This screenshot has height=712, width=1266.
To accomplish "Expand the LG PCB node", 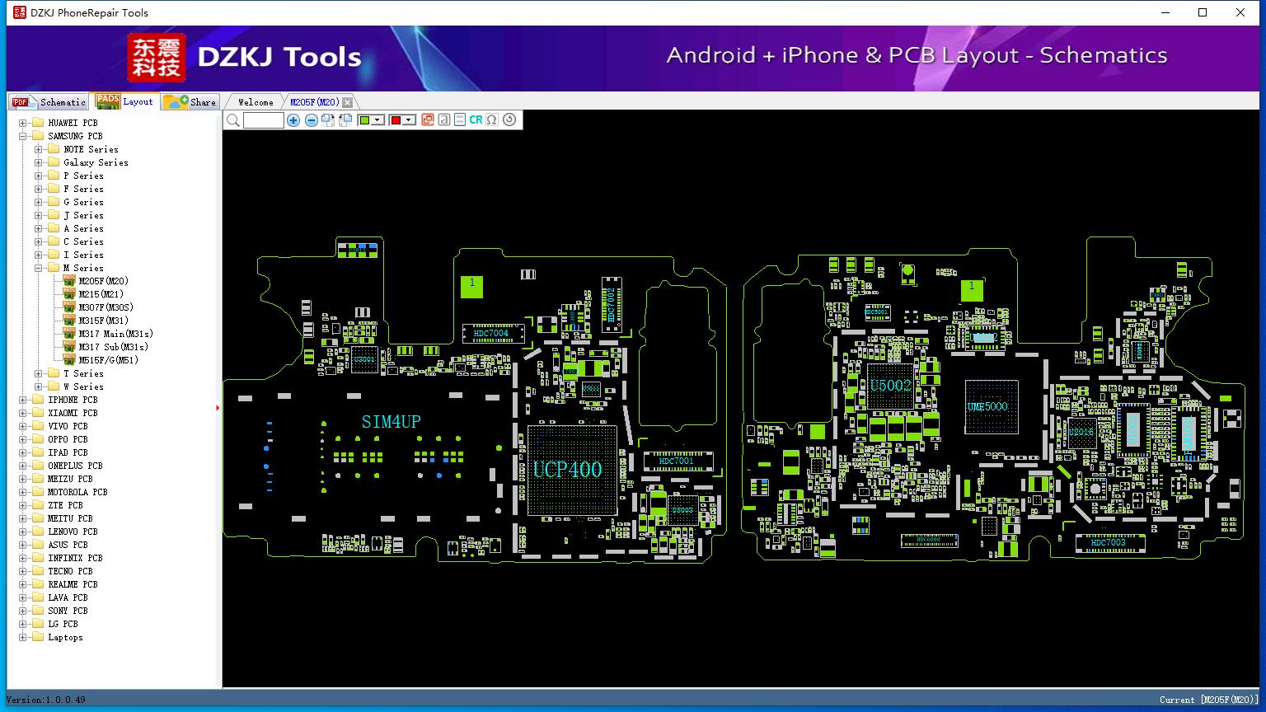I will (x=23, y=625).
